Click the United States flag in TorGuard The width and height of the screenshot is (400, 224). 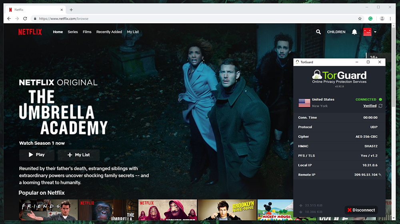click(x=304, y=103)
